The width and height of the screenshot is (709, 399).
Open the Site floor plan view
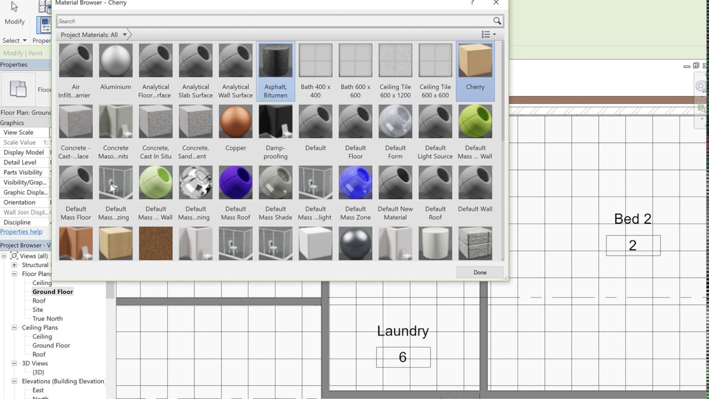[38, 310]
